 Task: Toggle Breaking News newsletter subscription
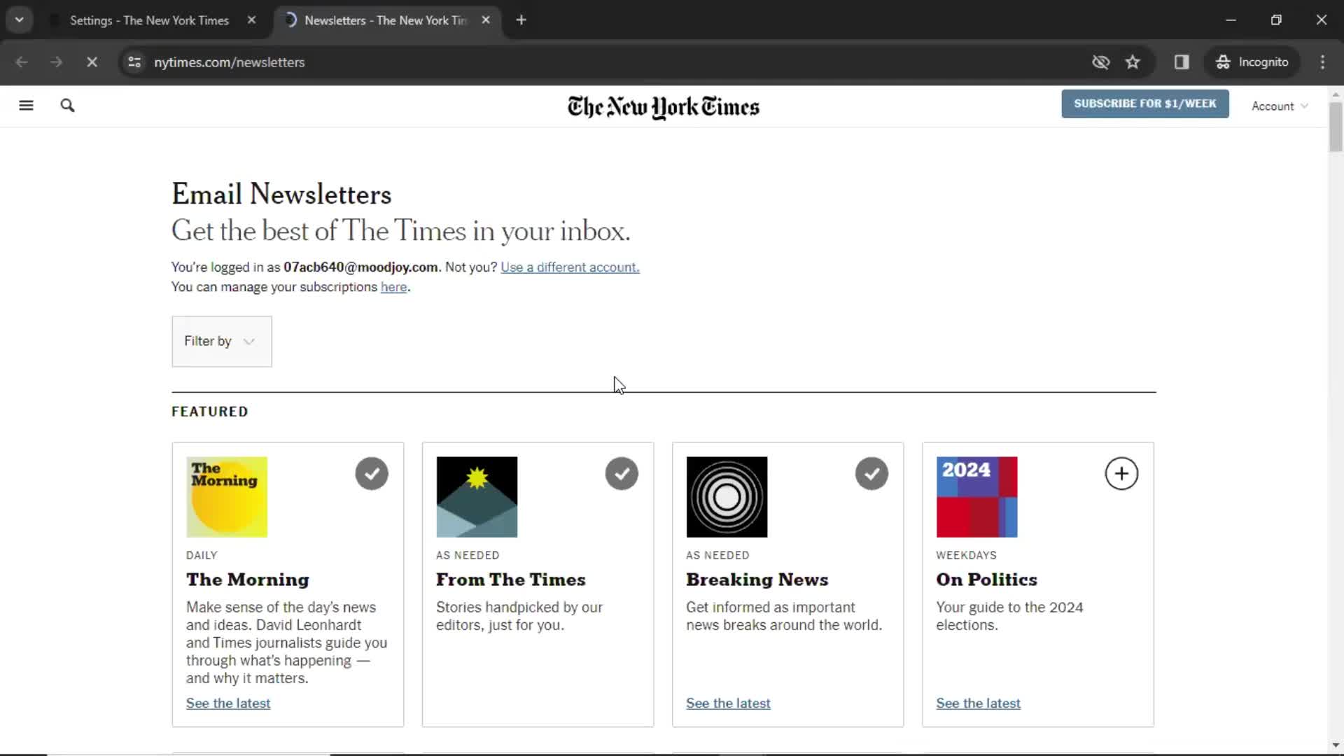tap(871, 472)
